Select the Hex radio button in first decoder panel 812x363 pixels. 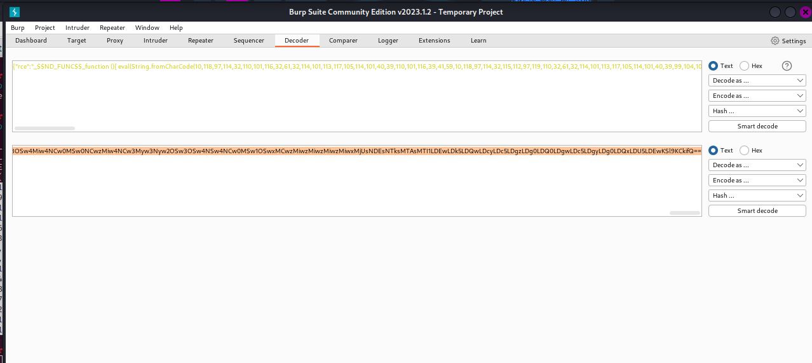[x=744, y=66]
